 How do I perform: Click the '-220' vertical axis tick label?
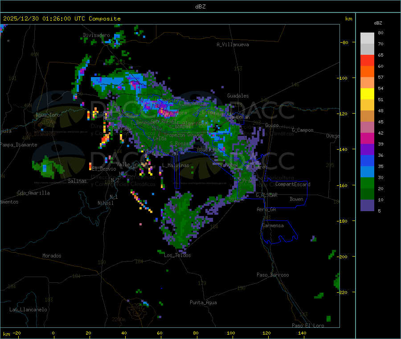(x=343, y=293)
